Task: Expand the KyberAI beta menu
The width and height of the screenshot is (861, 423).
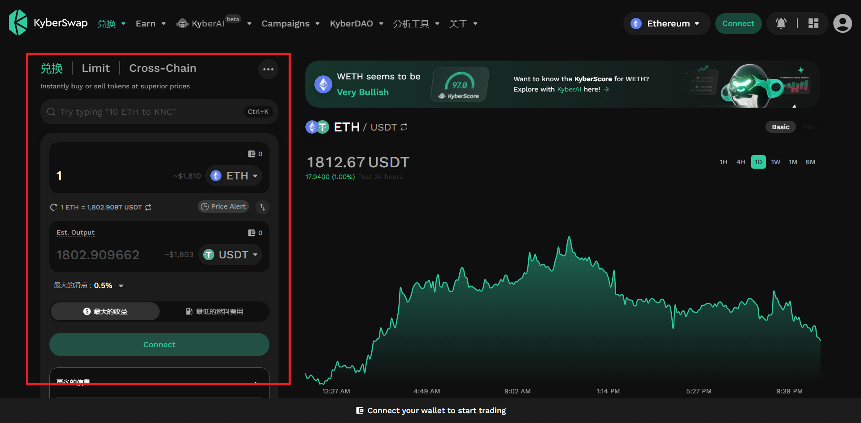Action: 214,23
